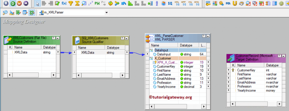
Task: Minimize the XMLCustomers Source Definition box
Action: (58, 38)
